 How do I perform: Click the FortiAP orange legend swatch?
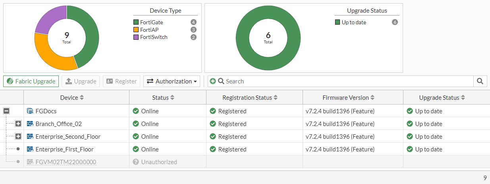[x=136, y=30]
